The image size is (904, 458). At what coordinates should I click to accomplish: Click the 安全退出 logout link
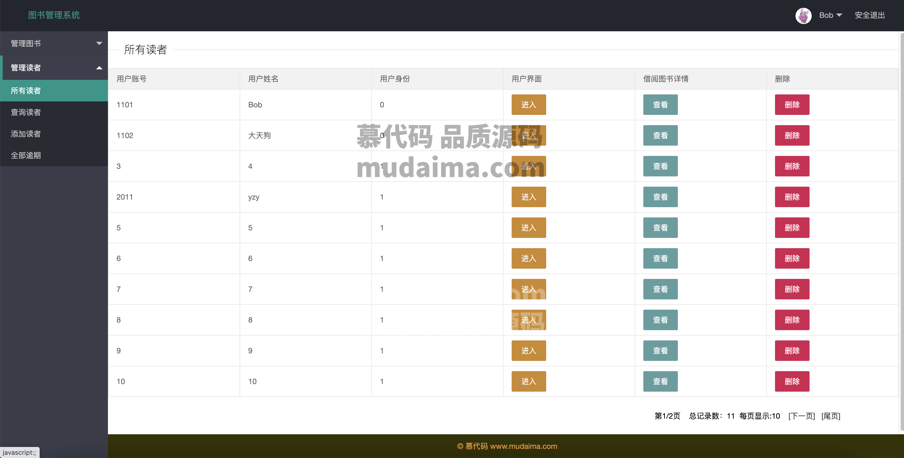(x=870, y=15)
